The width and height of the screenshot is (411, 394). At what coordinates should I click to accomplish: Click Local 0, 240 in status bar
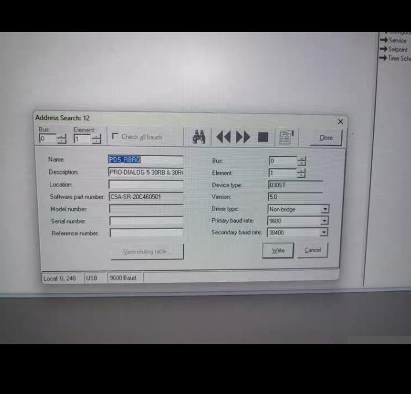pos(60,278)
